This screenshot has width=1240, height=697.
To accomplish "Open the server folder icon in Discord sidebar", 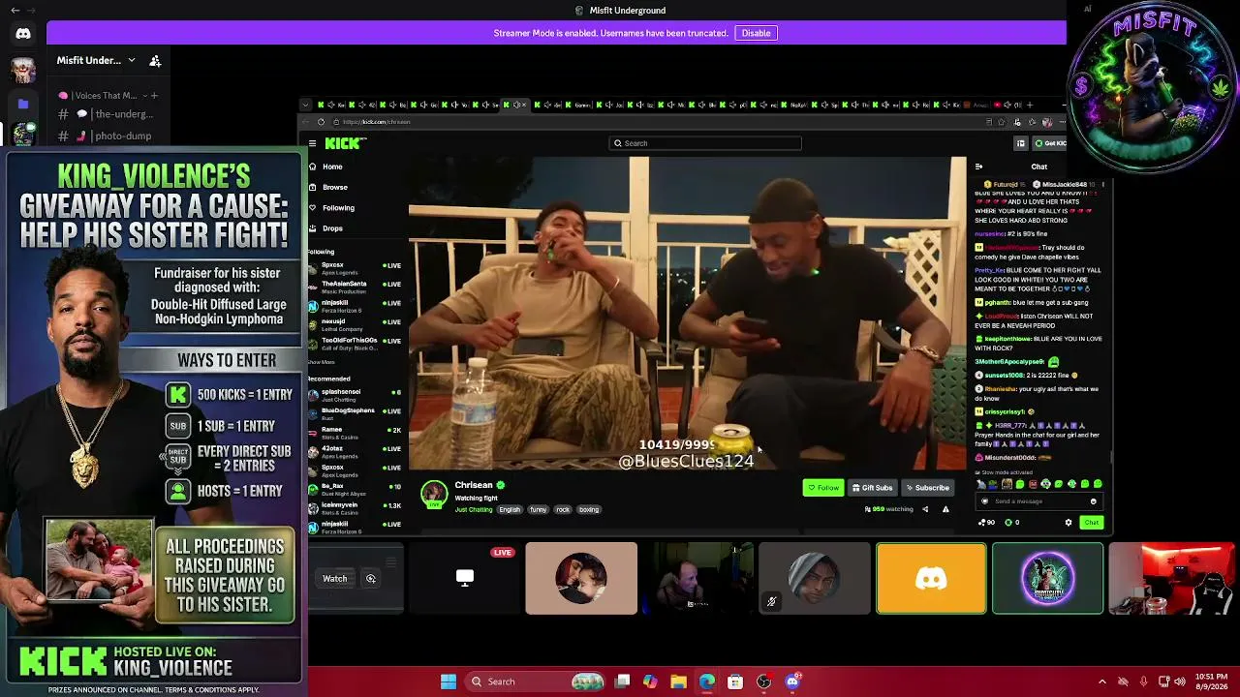I will (x=23, y=104).
